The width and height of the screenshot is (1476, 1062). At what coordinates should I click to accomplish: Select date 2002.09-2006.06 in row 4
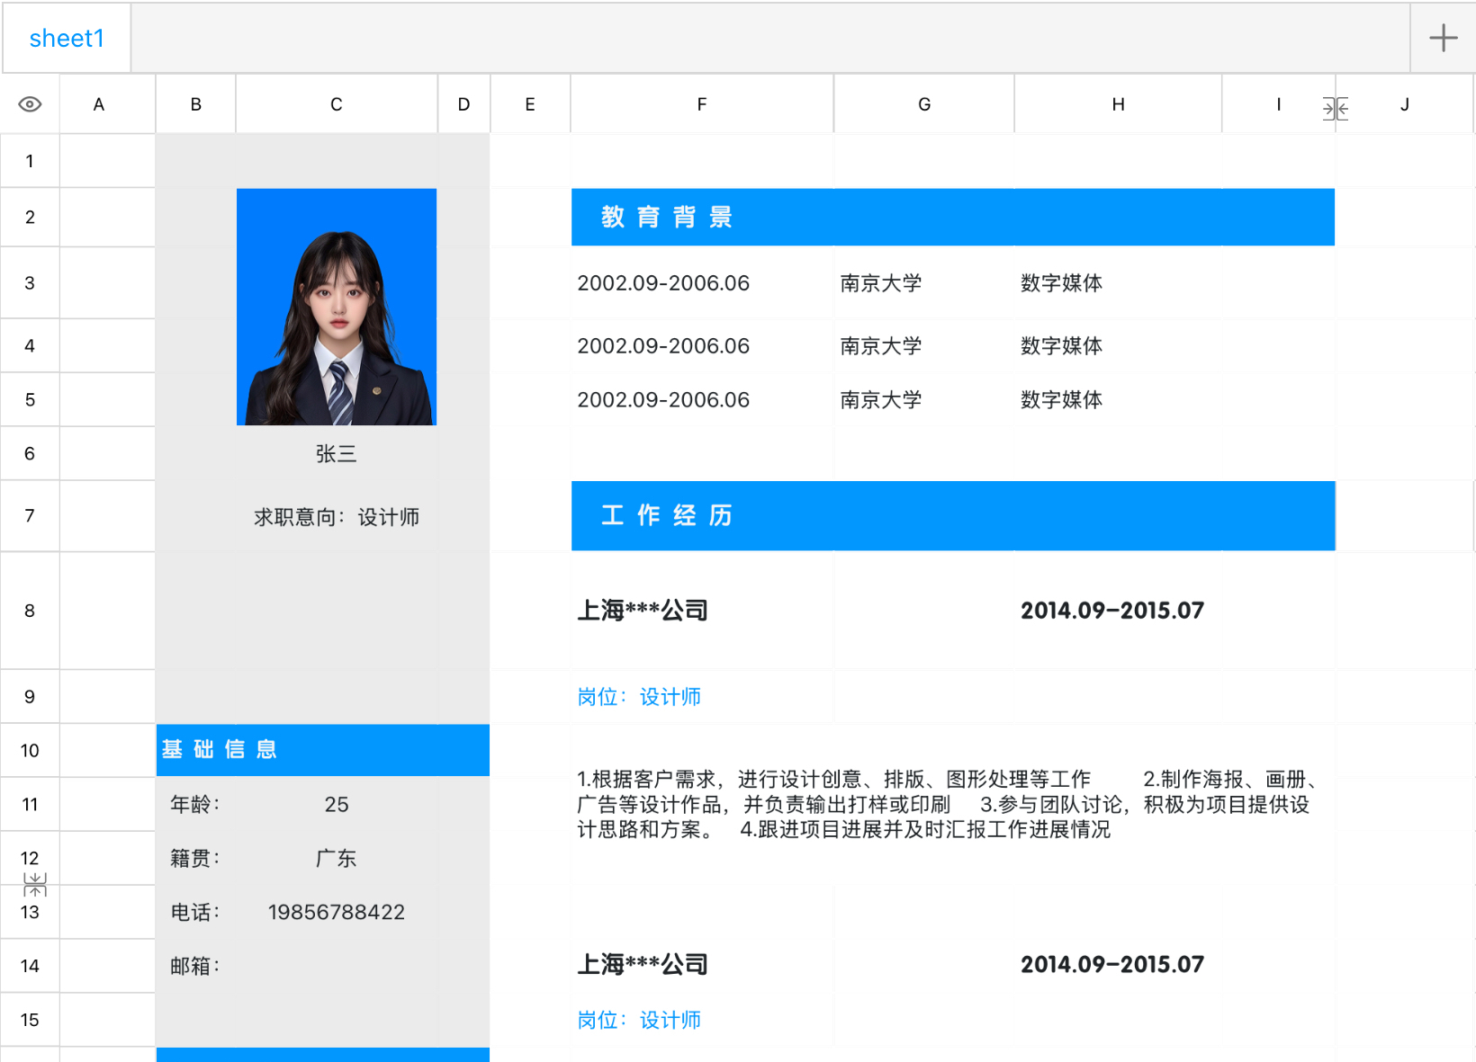pos(663,346)
